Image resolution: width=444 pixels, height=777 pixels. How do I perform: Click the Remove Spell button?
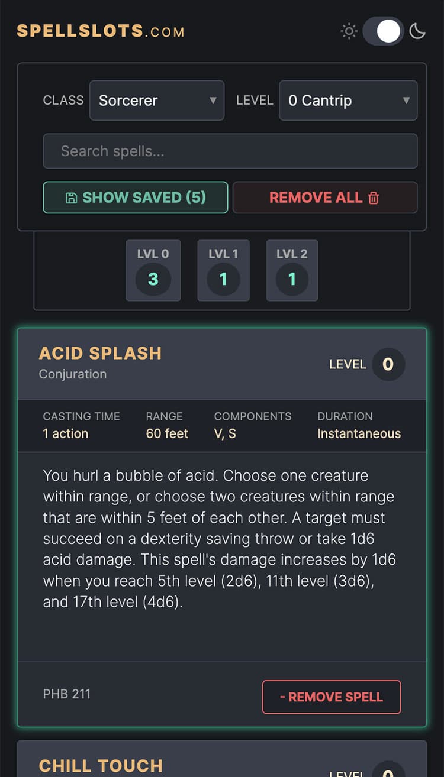click(x=332, y=697)
